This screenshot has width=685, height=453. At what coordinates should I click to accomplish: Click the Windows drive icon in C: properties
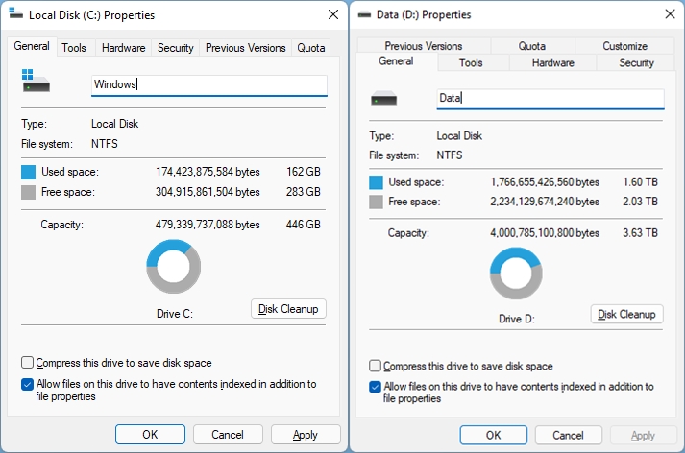(36, 81)
